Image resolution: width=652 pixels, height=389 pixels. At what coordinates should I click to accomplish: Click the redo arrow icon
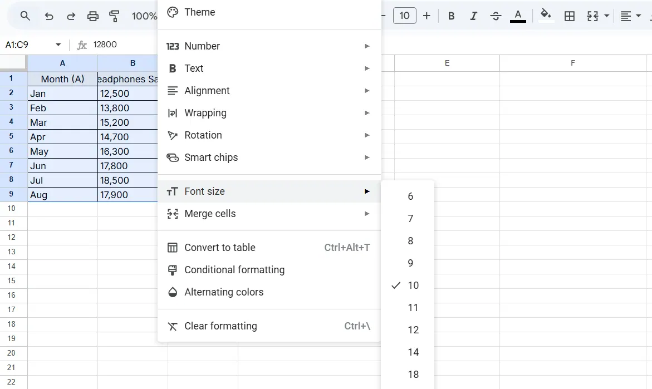(x=71, y=16)
